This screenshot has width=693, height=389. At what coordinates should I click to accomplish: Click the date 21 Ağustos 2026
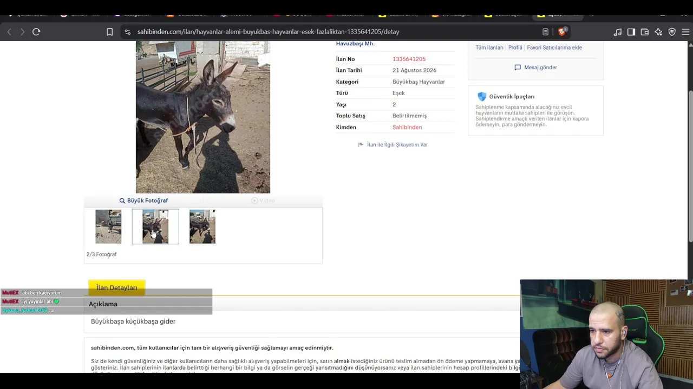coord(414,70)
